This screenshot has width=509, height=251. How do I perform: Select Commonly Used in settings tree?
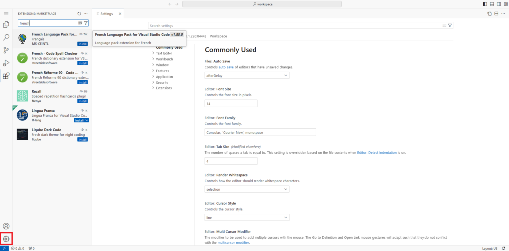pyautogui.click(x=169, y=47)
